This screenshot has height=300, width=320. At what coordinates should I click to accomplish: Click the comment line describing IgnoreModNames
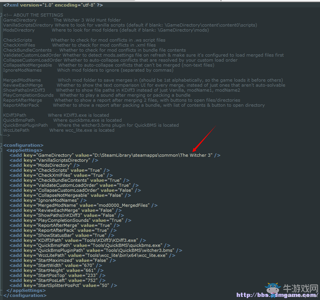coord(88,70)
